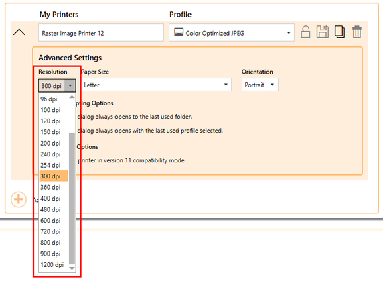Delete the printer using trash can icon

357,32
